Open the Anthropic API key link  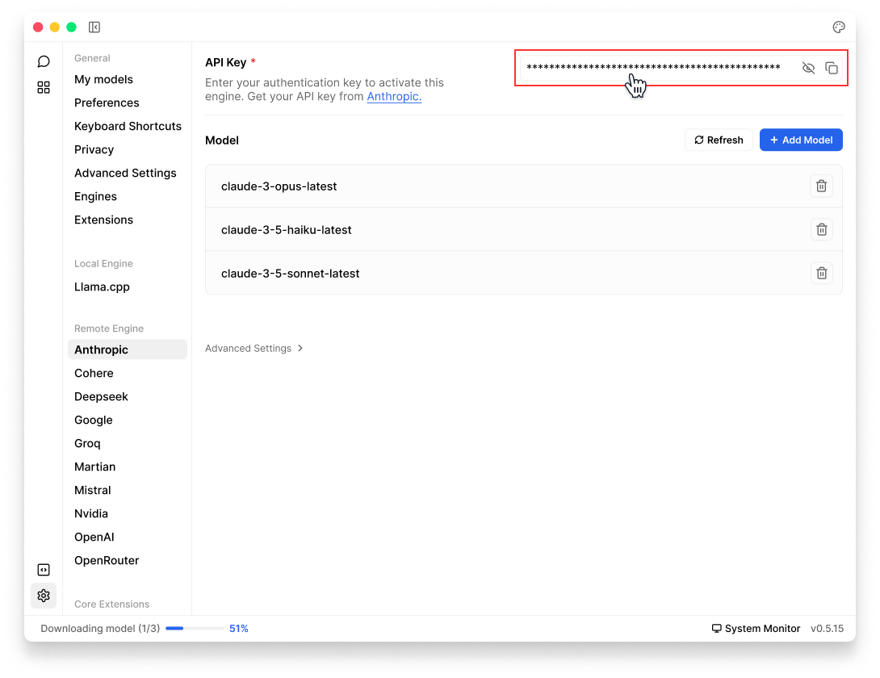(x=394, y=97)
